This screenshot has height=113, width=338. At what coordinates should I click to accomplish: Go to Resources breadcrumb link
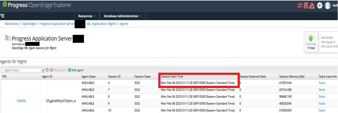click(x=12, y=24)
